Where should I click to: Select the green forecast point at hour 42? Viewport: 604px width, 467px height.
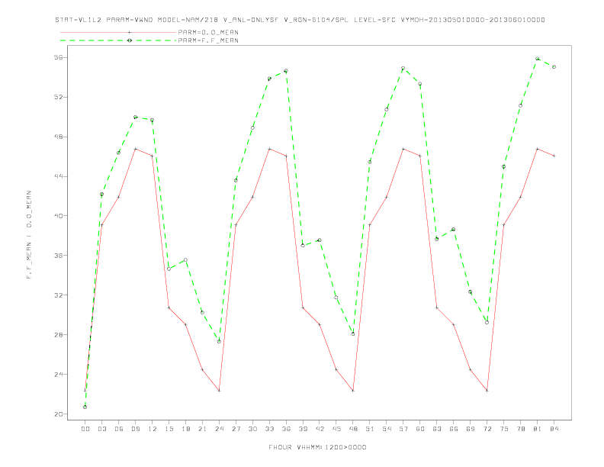[320, 240]
